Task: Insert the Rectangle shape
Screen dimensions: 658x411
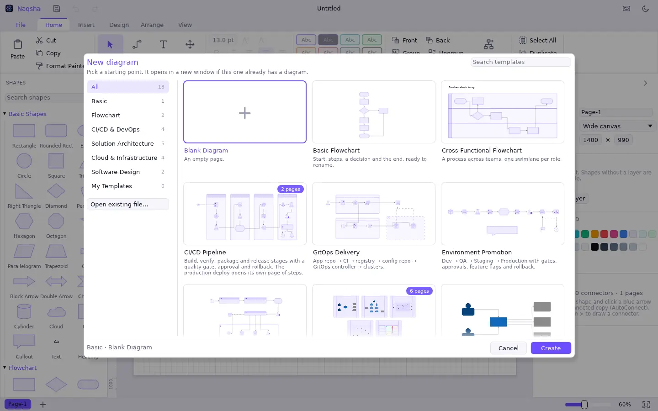Action: tap(24, 131)
